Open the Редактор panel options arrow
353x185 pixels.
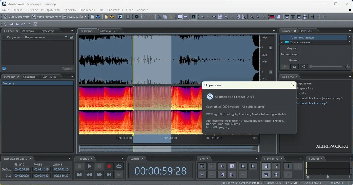(x=274, y=31)
